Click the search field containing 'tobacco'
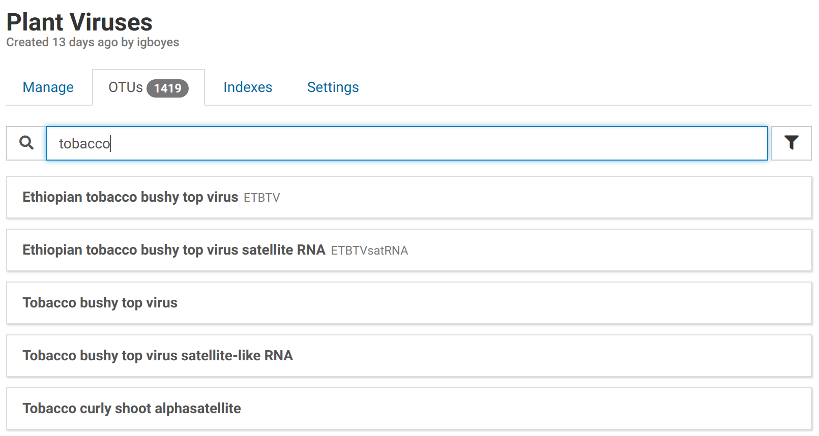 (x=407, y=143)
